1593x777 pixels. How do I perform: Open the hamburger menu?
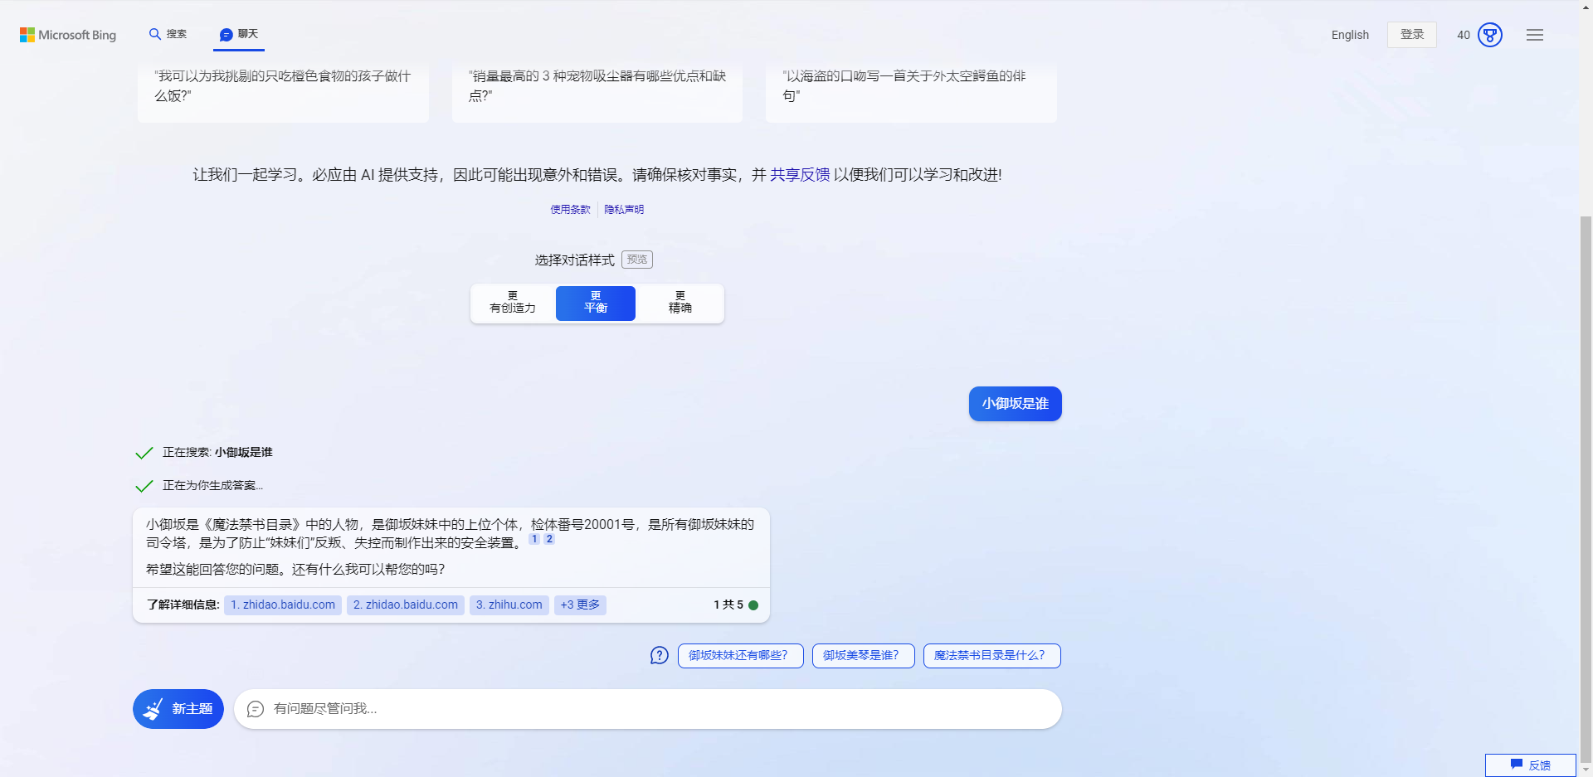click(1535, 35)
